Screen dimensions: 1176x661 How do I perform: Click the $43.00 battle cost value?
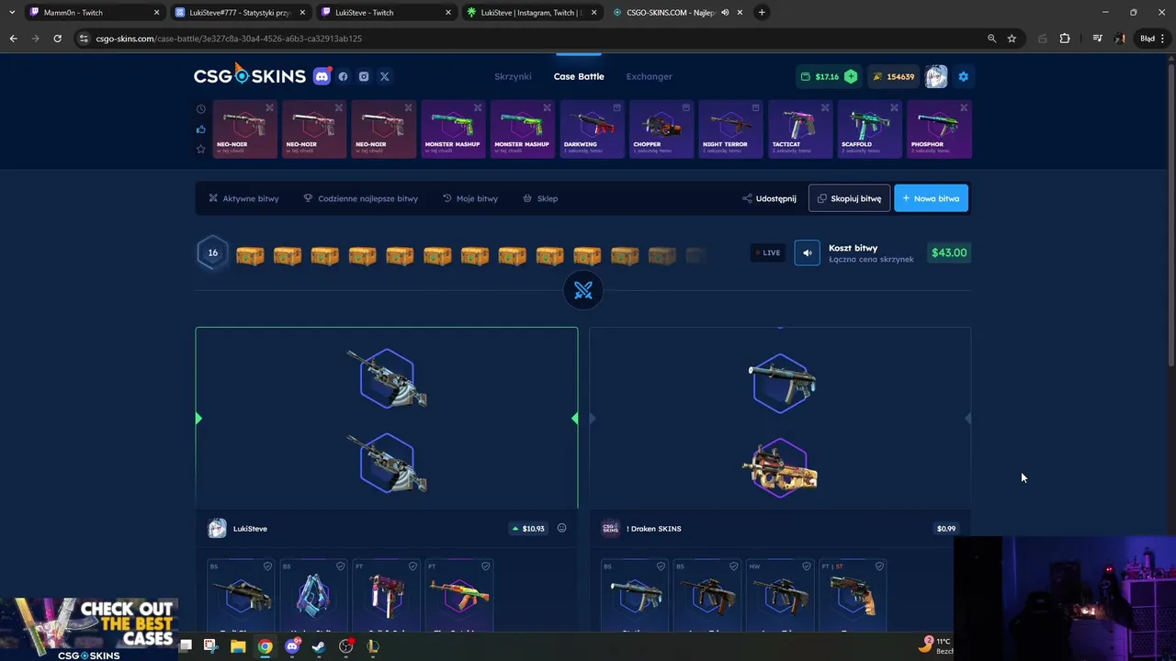[x=949, y=252]
